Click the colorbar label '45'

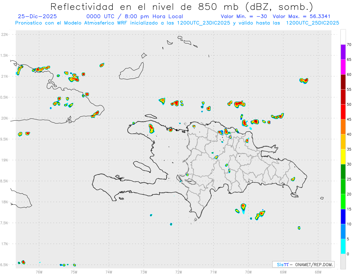[x=349, y=119]
